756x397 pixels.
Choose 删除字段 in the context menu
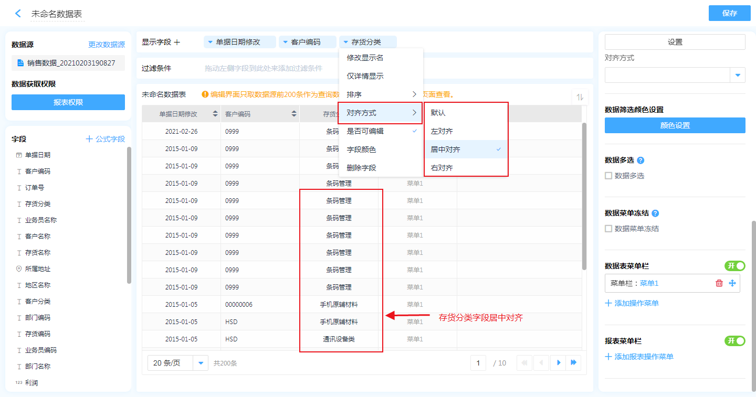pos(361,168)
